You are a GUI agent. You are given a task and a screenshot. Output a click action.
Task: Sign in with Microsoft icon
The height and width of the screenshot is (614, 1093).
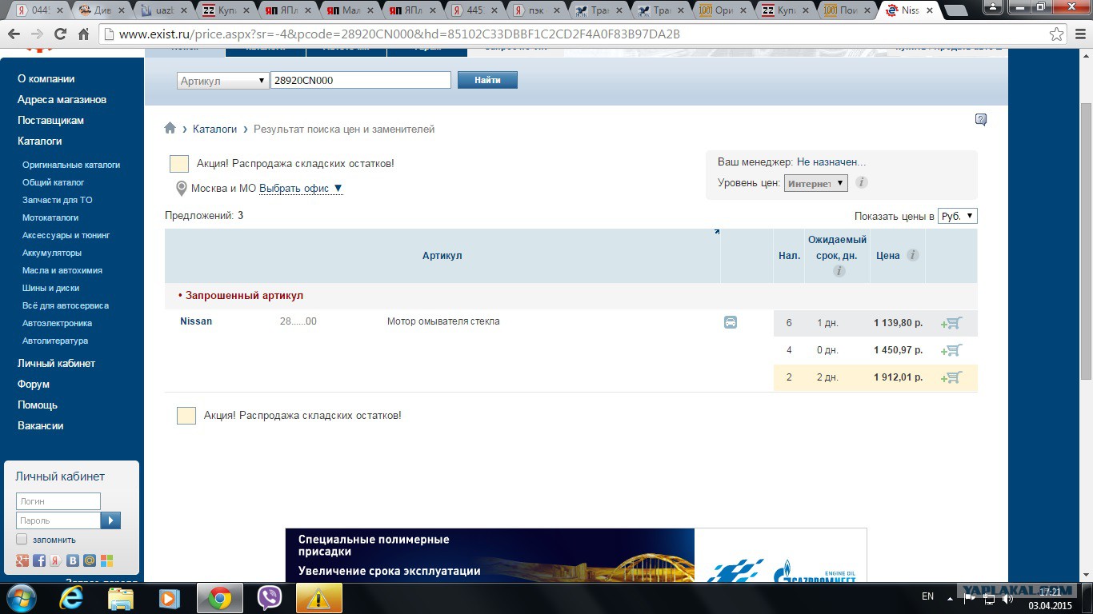coord(106,560)
